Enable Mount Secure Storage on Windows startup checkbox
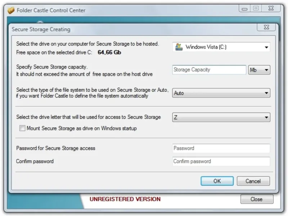 coord(22,128)
